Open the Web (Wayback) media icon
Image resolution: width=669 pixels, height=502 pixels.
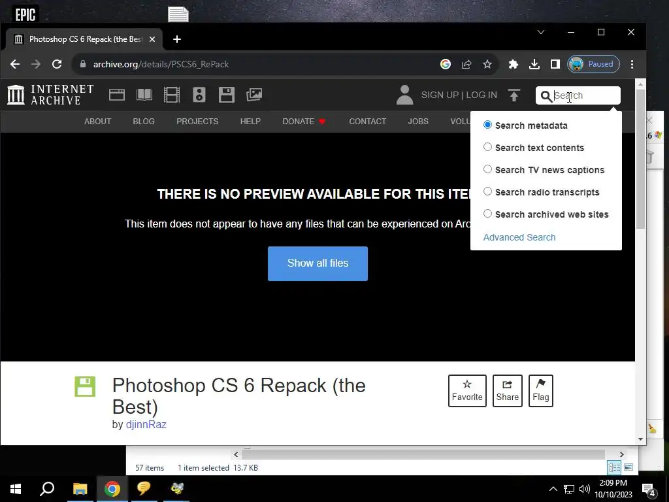[117, 95]
